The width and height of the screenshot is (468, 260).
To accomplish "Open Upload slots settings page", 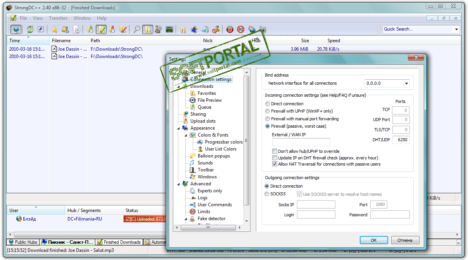I will (x=203, y=121).
